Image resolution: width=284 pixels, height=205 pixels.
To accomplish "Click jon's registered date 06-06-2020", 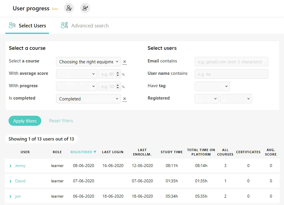I will point(83,196).
